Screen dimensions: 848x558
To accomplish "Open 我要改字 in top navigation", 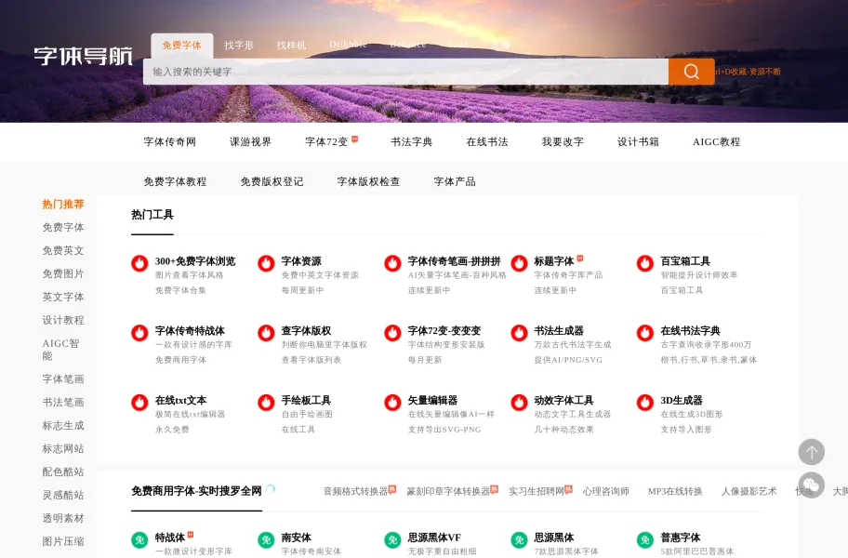I will click(x=563, y=141).
